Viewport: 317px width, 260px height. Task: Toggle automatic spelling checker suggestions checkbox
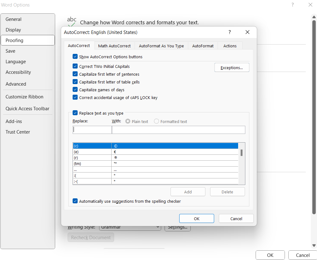coord(75,201)
